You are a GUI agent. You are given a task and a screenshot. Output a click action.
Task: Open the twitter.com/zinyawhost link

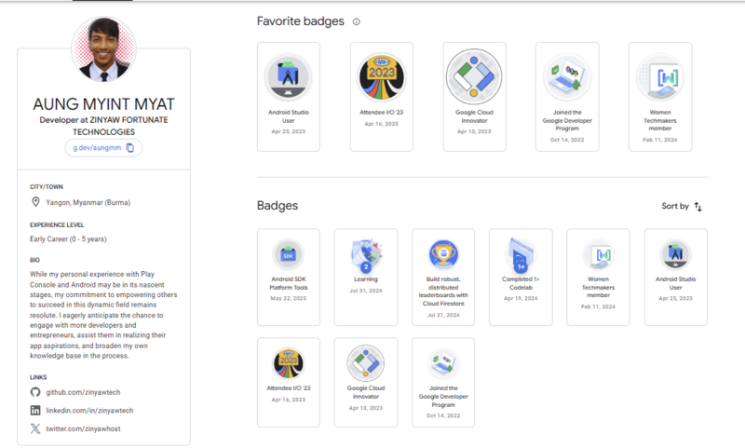[x=83, y=428]
